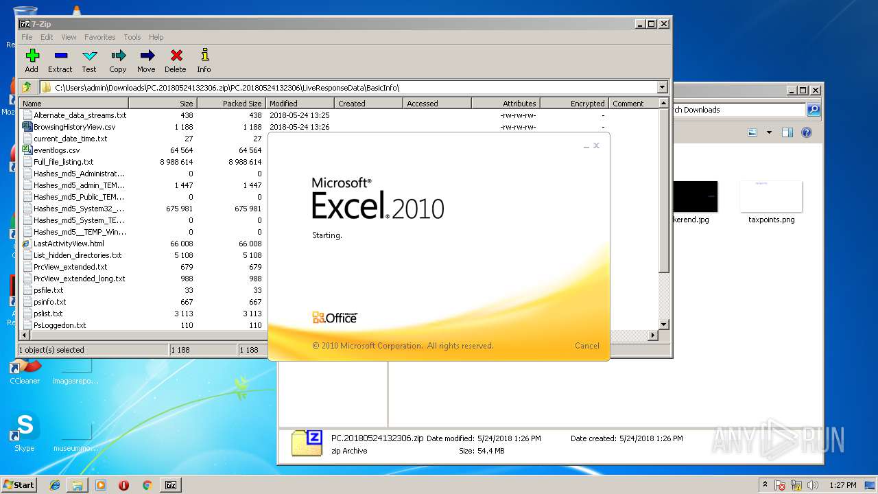Viewport: 878px width, 494px height.
Task: Click the red Delete icon
Action: 176,60
